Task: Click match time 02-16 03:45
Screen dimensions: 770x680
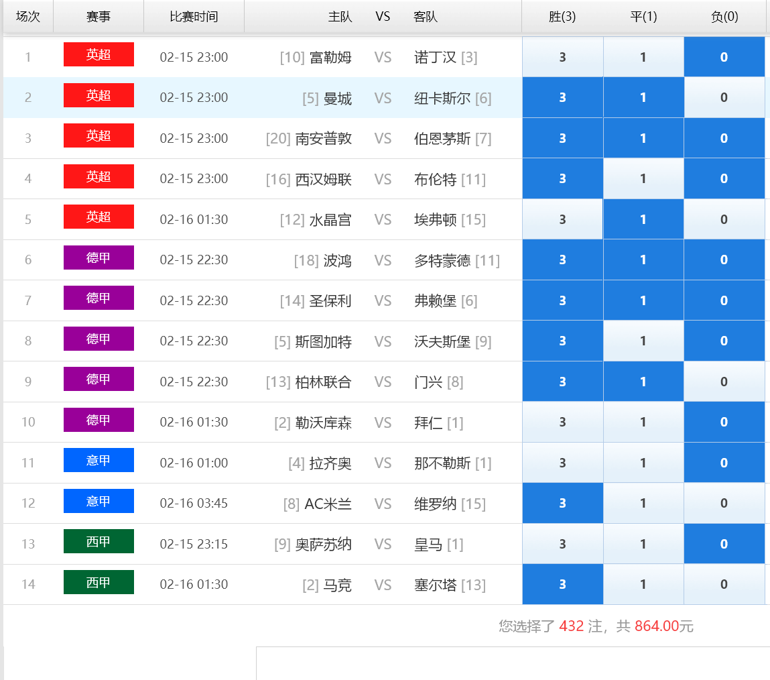Action: click(x=194, y=503)
